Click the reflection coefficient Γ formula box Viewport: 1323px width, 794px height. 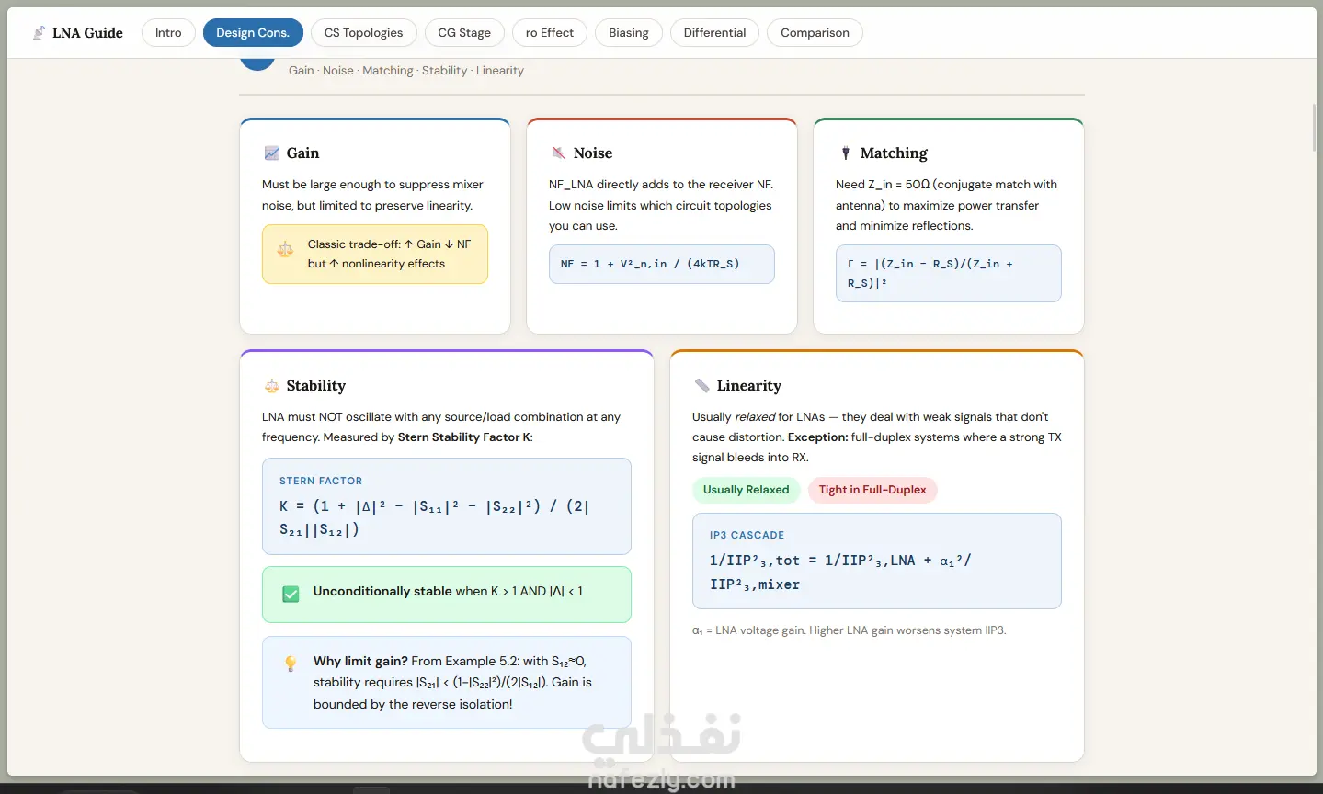pos(949,273)
